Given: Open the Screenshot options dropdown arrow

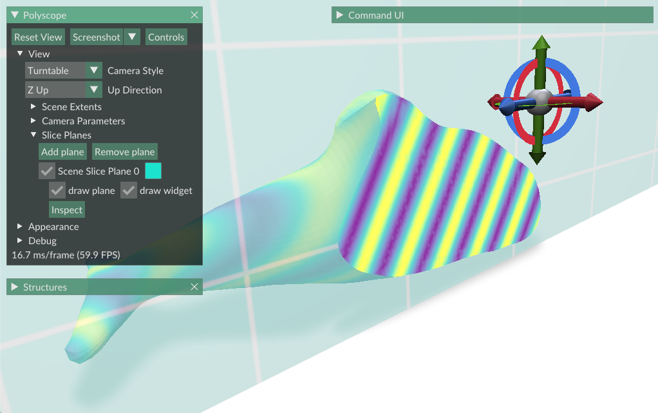Looking at the screenshot, I should pos(132,37).
